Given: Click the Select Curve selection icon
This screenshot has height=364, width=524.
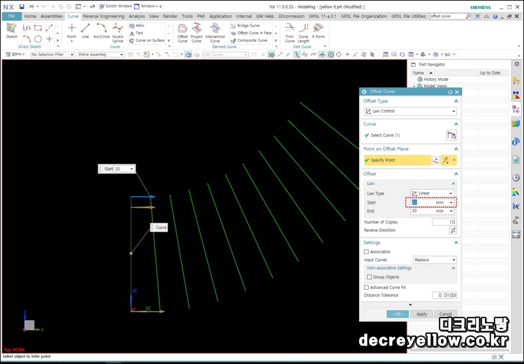Looking at the screenshot, I should tap(451, 135).
